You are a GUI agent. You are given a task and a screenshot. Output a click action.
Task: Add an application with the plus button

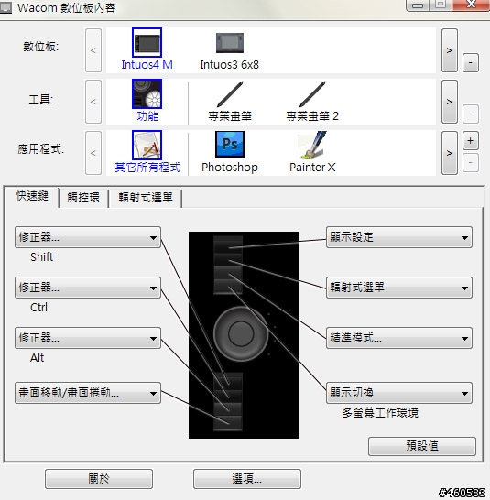(x=471, y=141)
